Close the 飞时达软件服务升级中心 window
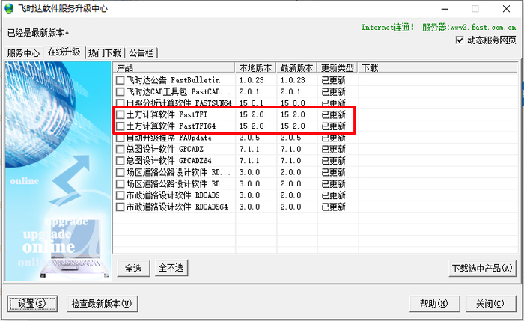 [506, 9]
